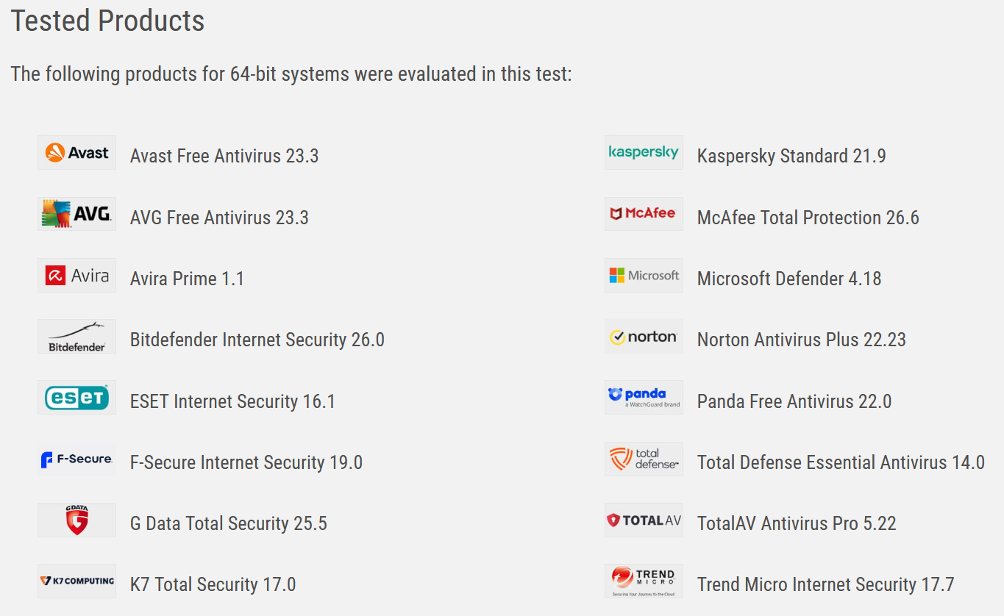1004x616 pixels.
Task: Click the F-Secure logo icon
Action: click(76, 459)
